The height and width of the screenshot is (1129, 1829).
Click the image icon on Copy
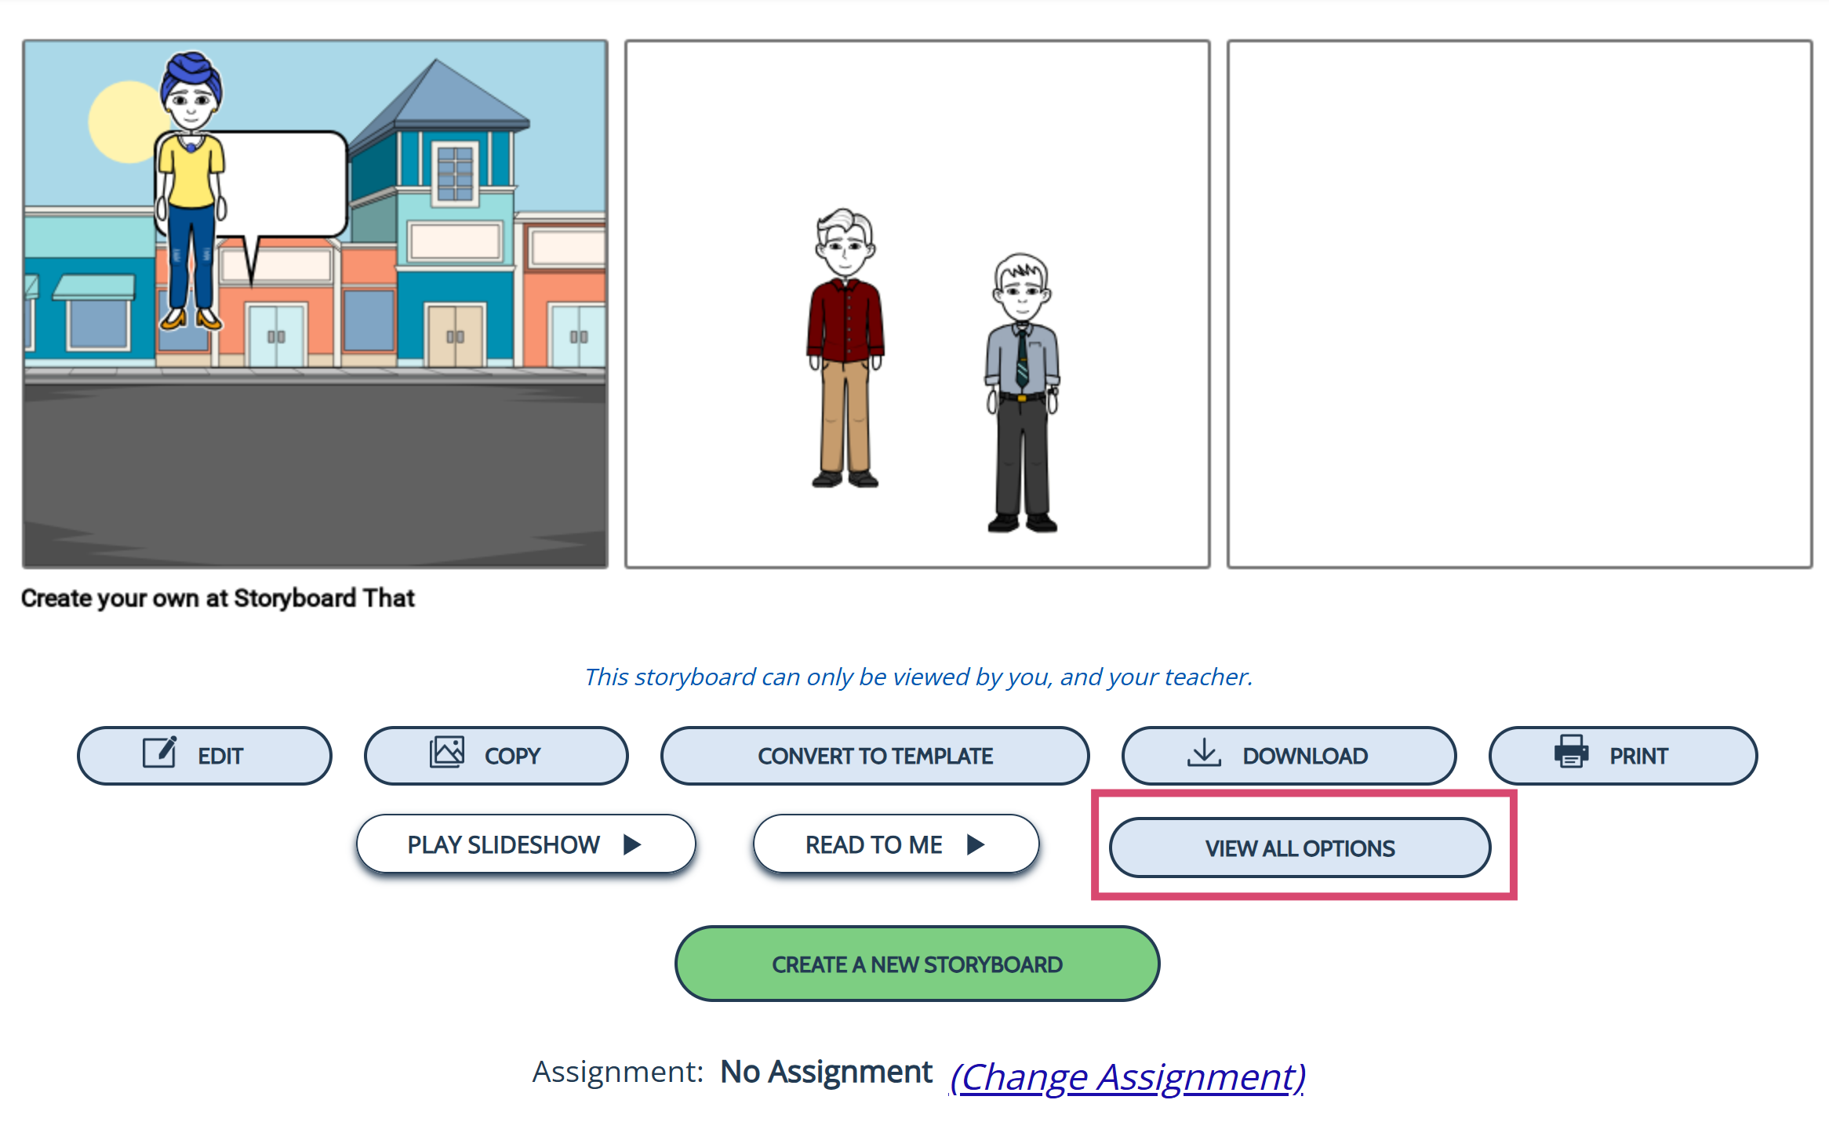(447, 752)
